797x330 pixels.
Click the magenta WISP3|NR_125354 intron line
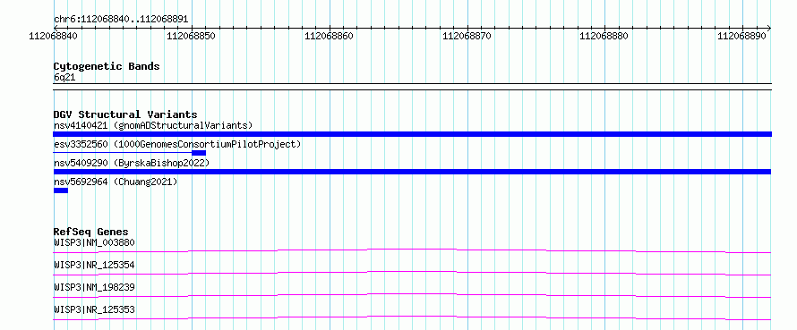412,273
